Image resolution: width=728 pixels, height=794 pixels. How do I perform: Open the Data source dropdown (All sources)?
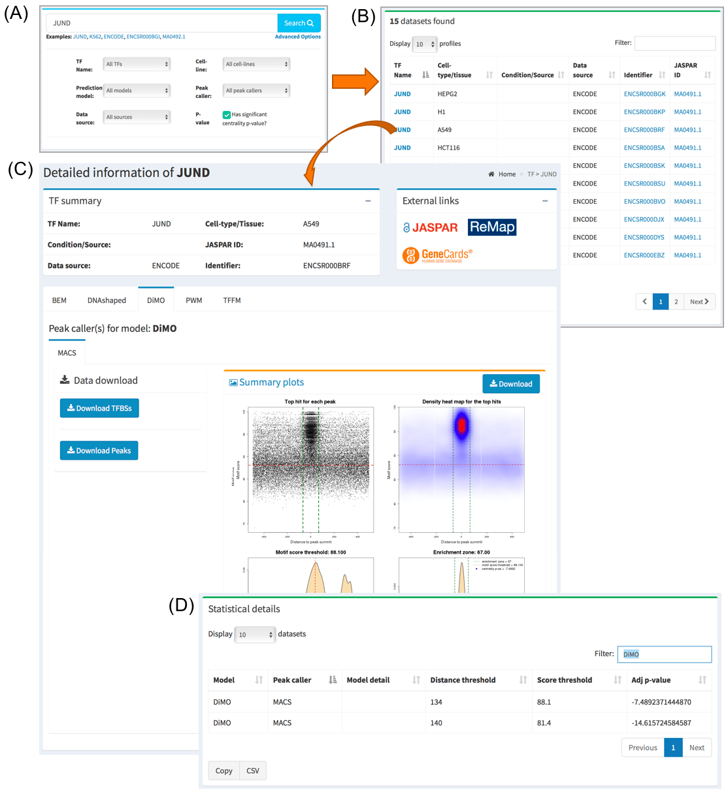(x=137, y=117)
